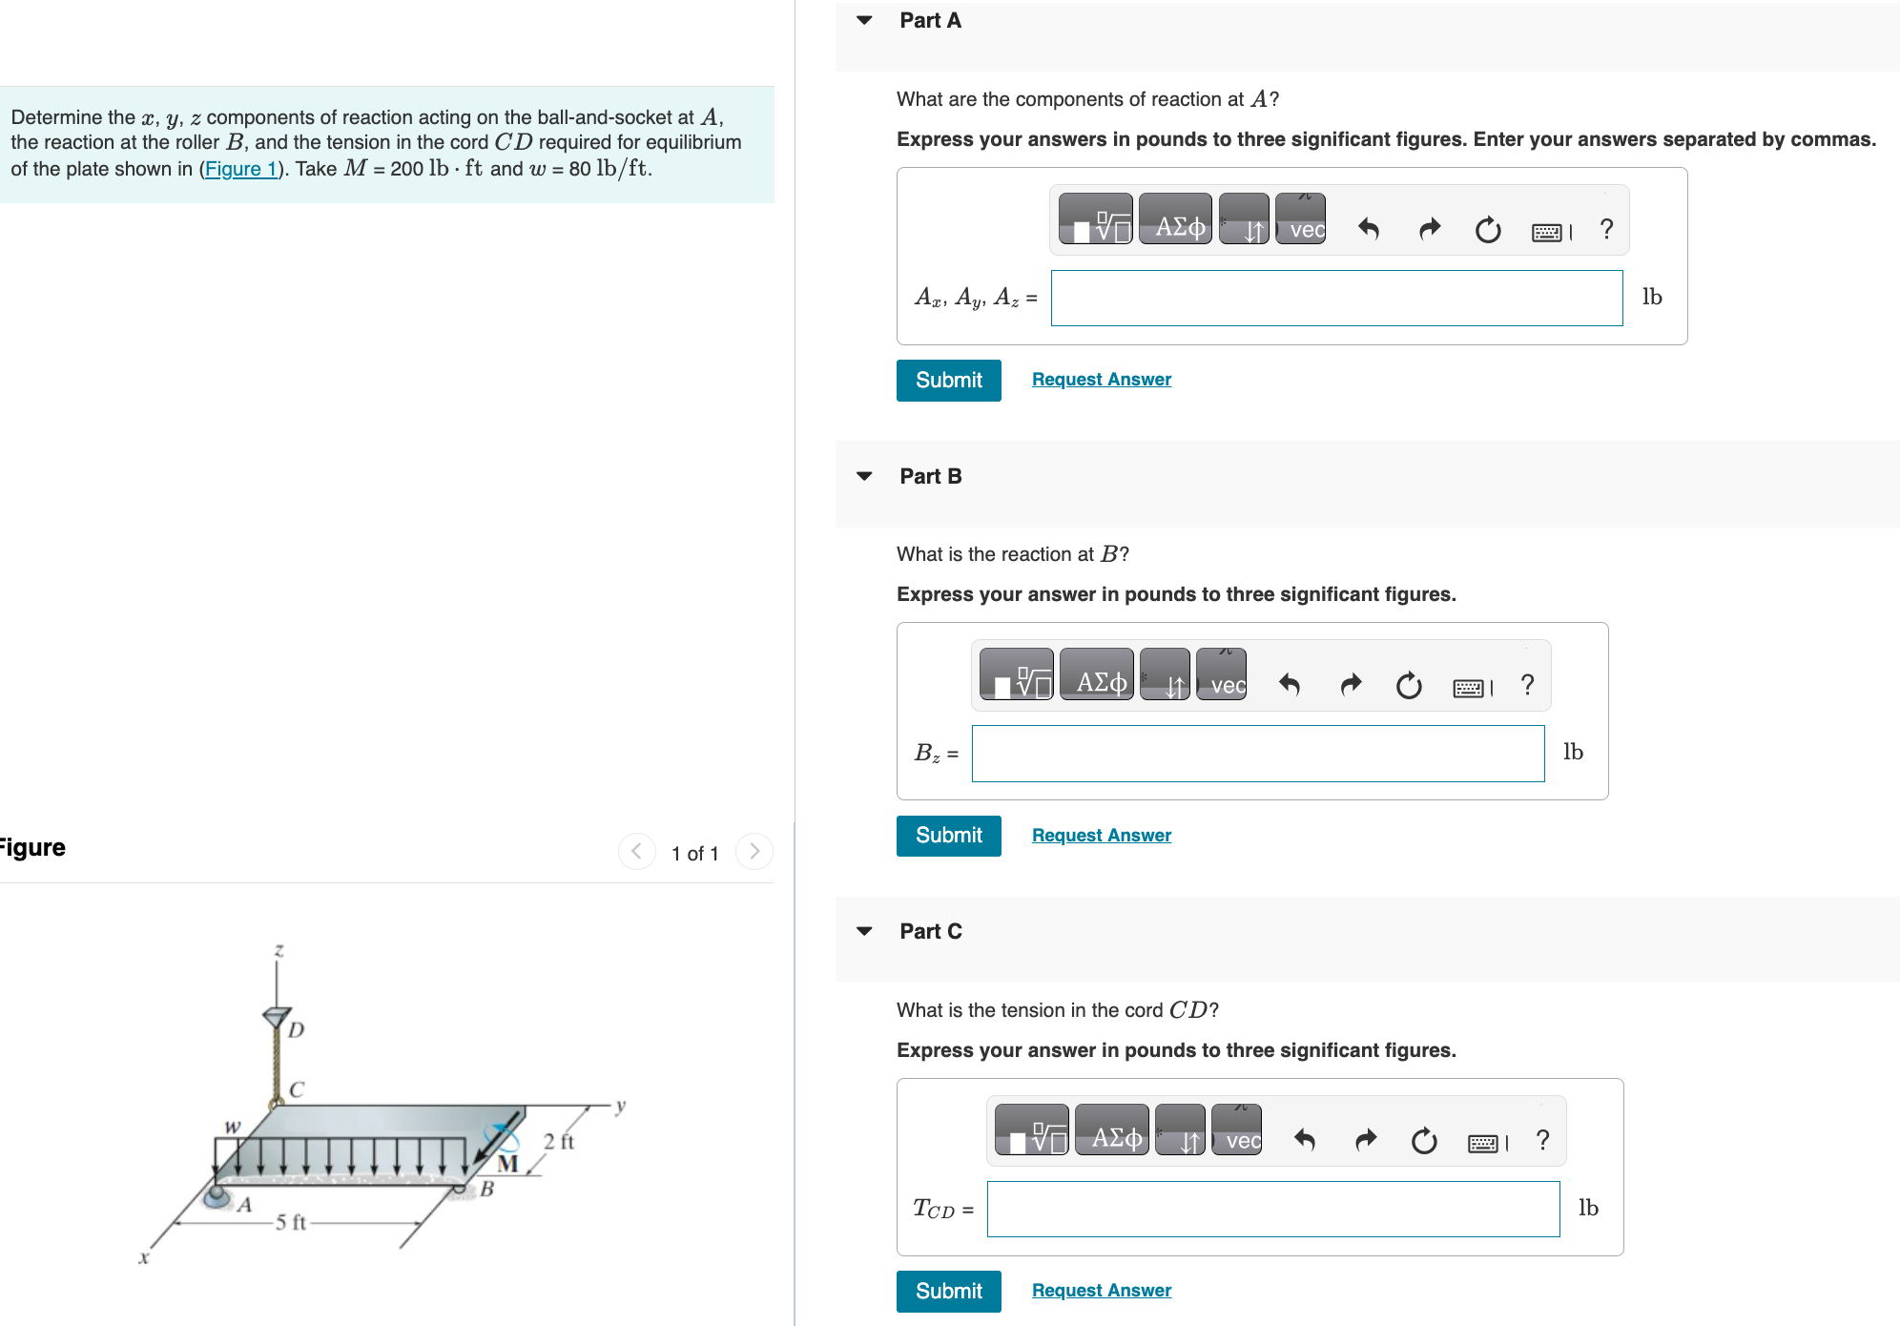Undo the last entry in Part A editor
The width and height of the screenshot is (1900, 1326).
click(x=1368, y=229)
